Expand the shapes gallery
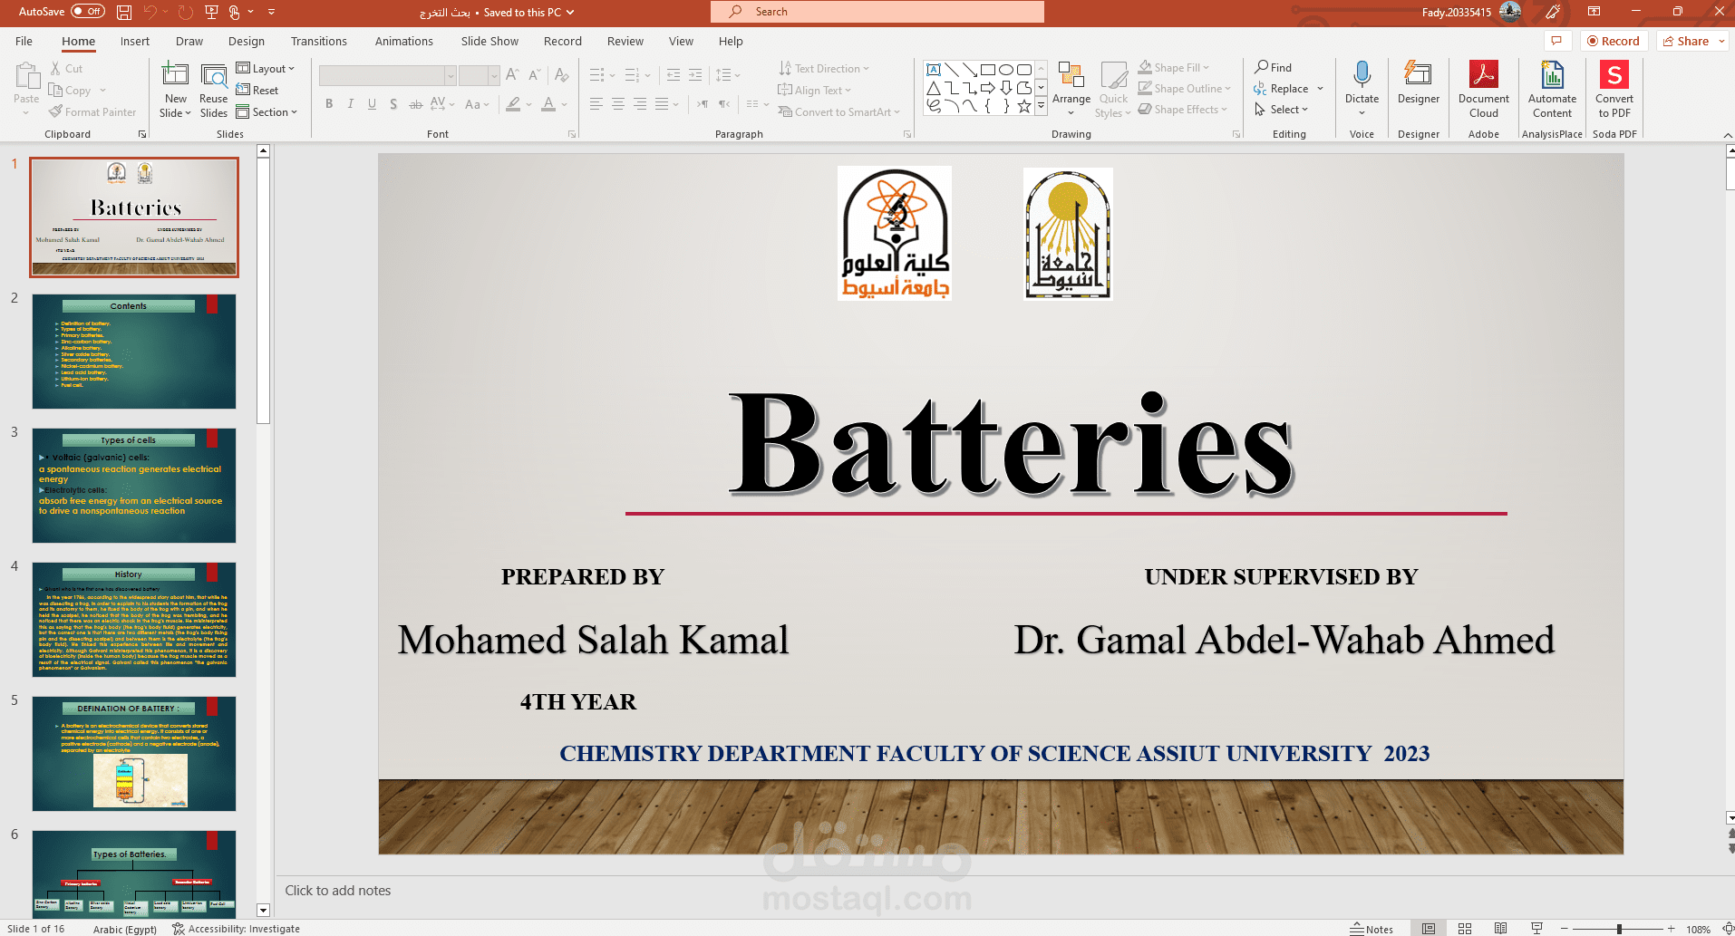The height and width of the screenshot is (936, 1735). (x=1042, y=106)
